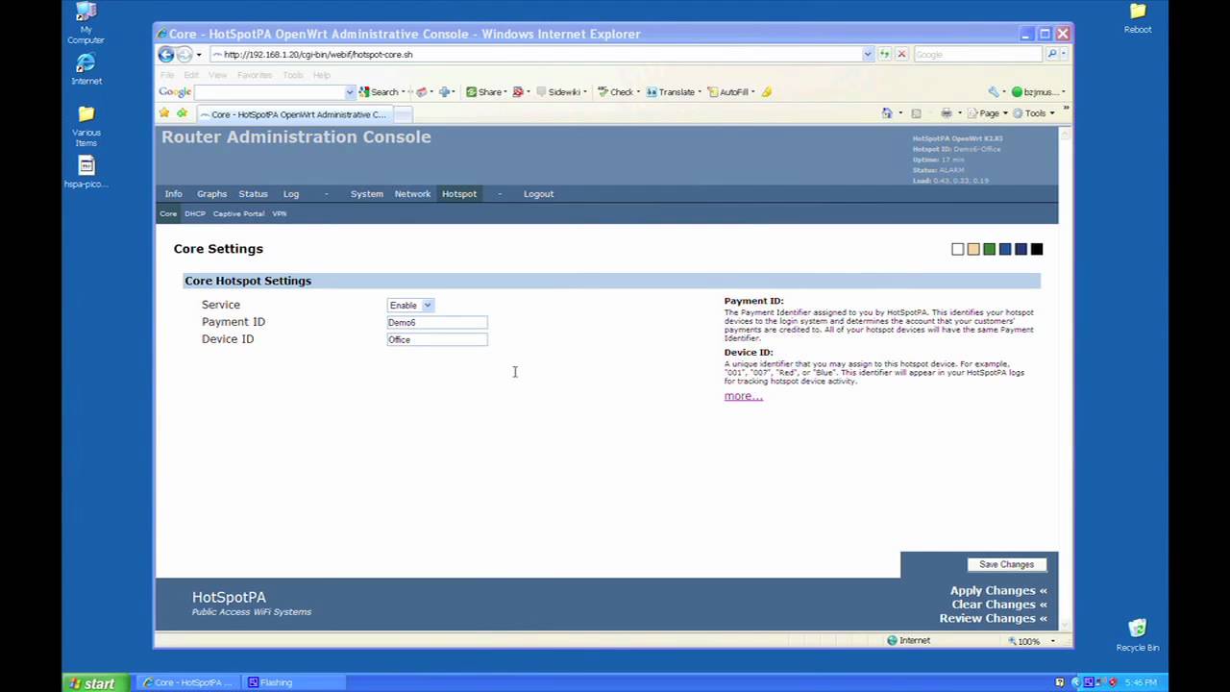Open the VPN submenu item

pyautogui.click(x=279, y=213)
